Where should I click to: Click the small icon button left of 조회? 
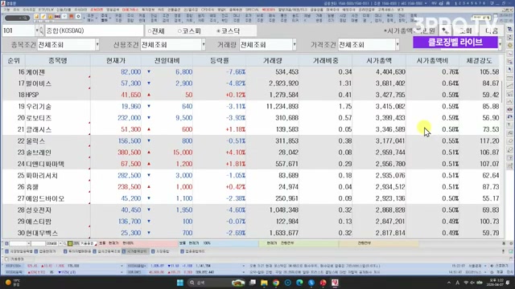(445, 31)
